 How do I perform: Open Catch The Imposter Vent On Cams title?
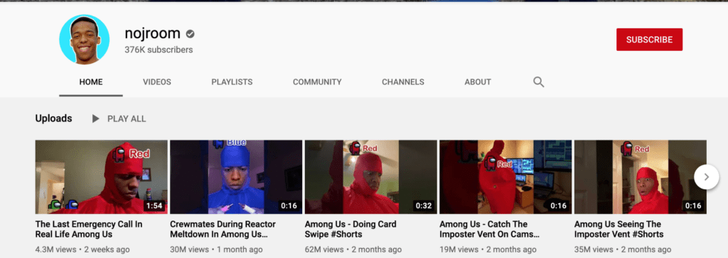(489, 229)
